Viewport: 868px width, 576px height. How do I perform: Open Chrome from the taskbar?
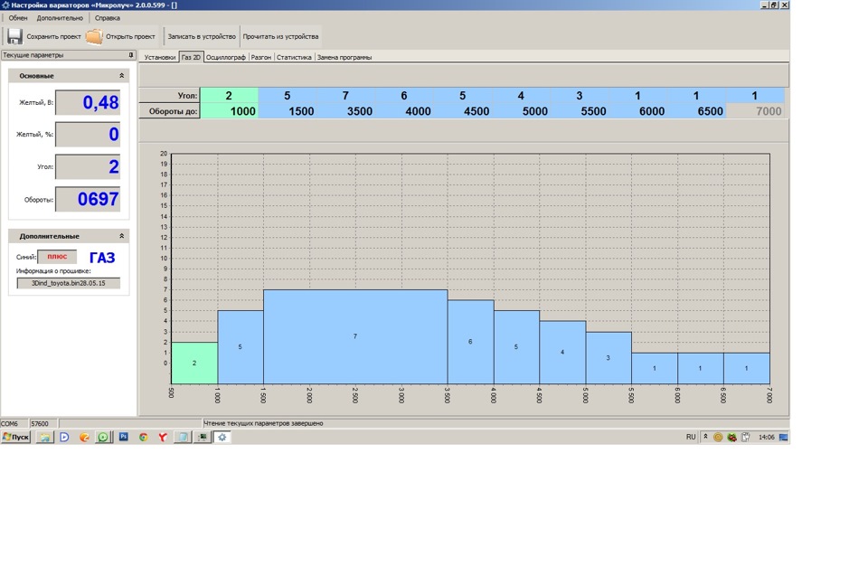point(143,437)
